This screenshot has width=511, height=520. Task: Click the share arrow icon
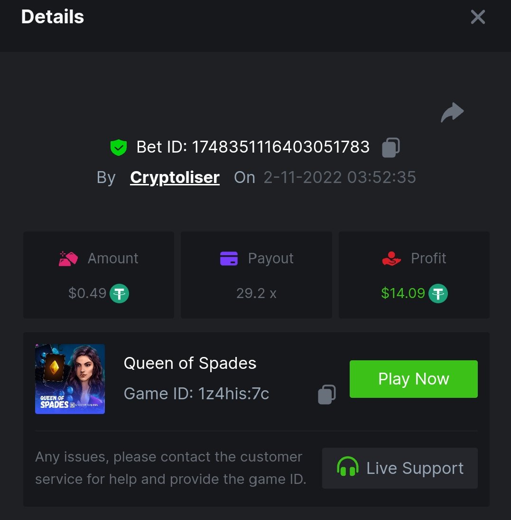(x=452, y=113)
